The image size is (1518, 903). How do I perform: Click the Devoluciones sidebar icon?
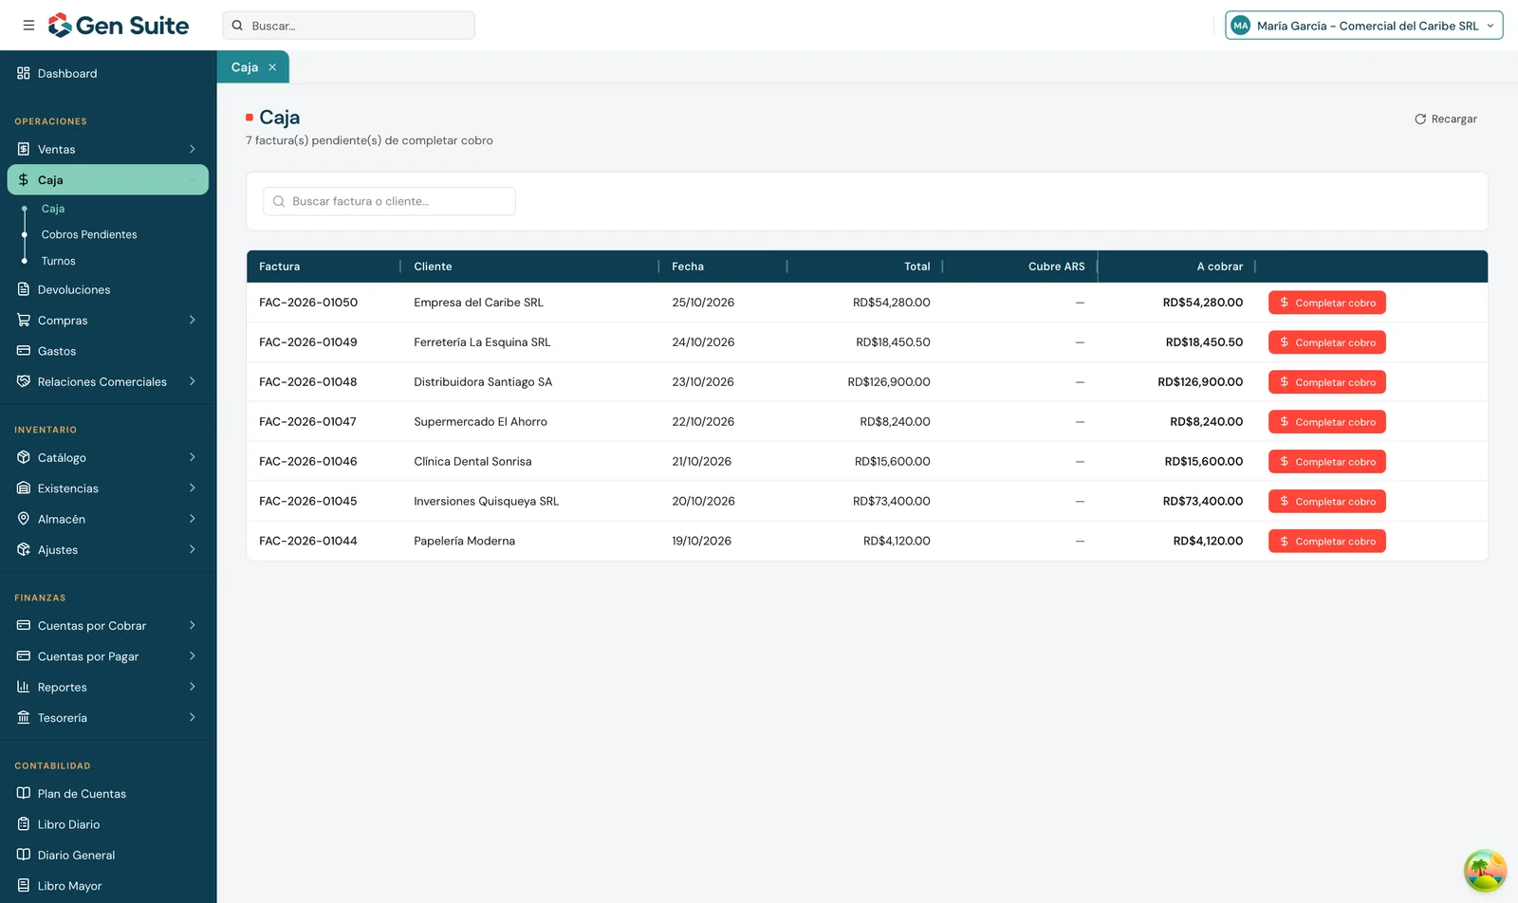(24, 289)
